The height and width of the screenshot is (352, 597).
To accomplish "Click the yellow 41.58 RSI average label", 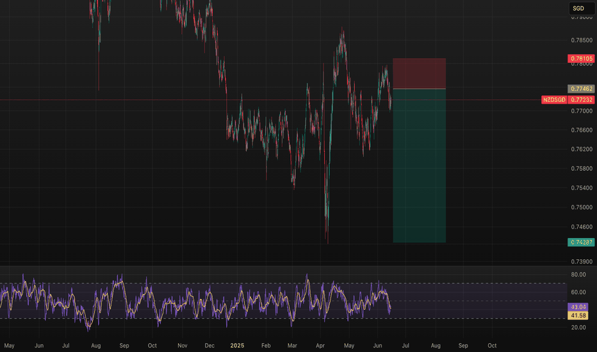I will pos(578,316).
